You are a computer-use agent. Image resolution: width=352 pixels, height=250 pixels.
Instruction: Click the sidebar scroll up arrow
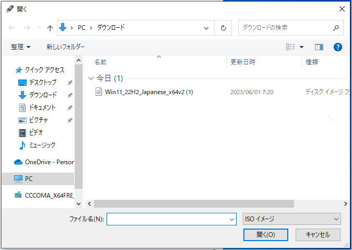tap(78, 60)
